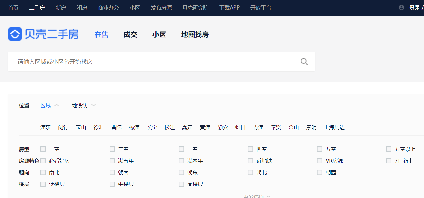The image size is (424, 198).
Task: Check the VR房源 option
Action: [x=320, y=161]
